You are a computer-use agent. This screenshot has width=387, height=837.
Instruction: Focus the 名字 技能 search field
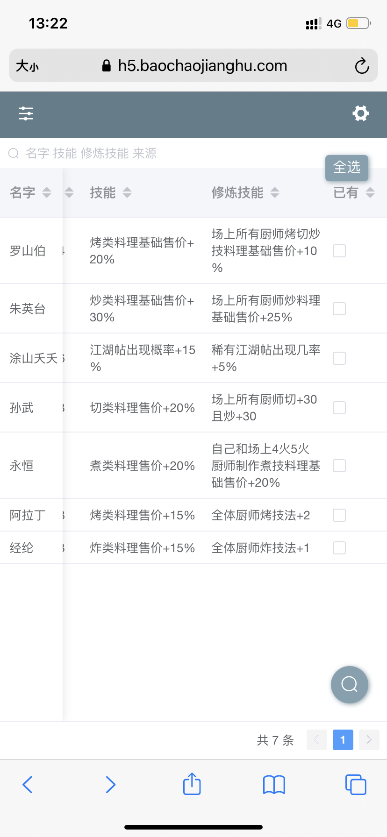coord(193,153)
